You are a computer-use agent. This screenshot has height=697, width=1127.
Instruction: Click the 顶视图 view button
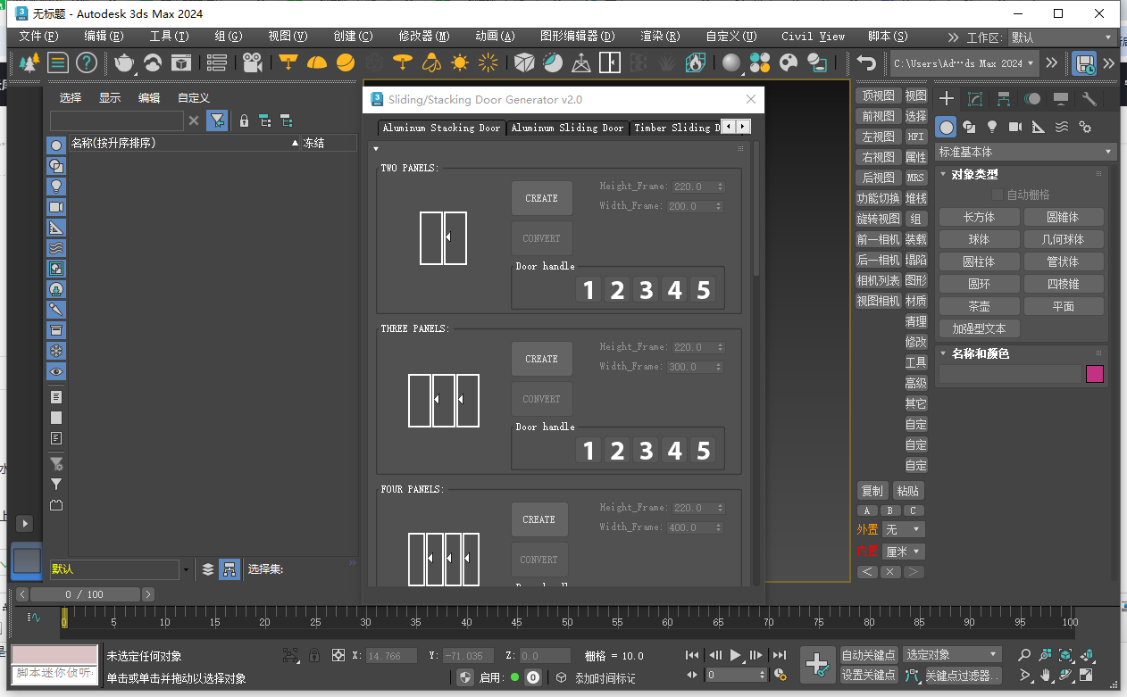tap(877, 95)
